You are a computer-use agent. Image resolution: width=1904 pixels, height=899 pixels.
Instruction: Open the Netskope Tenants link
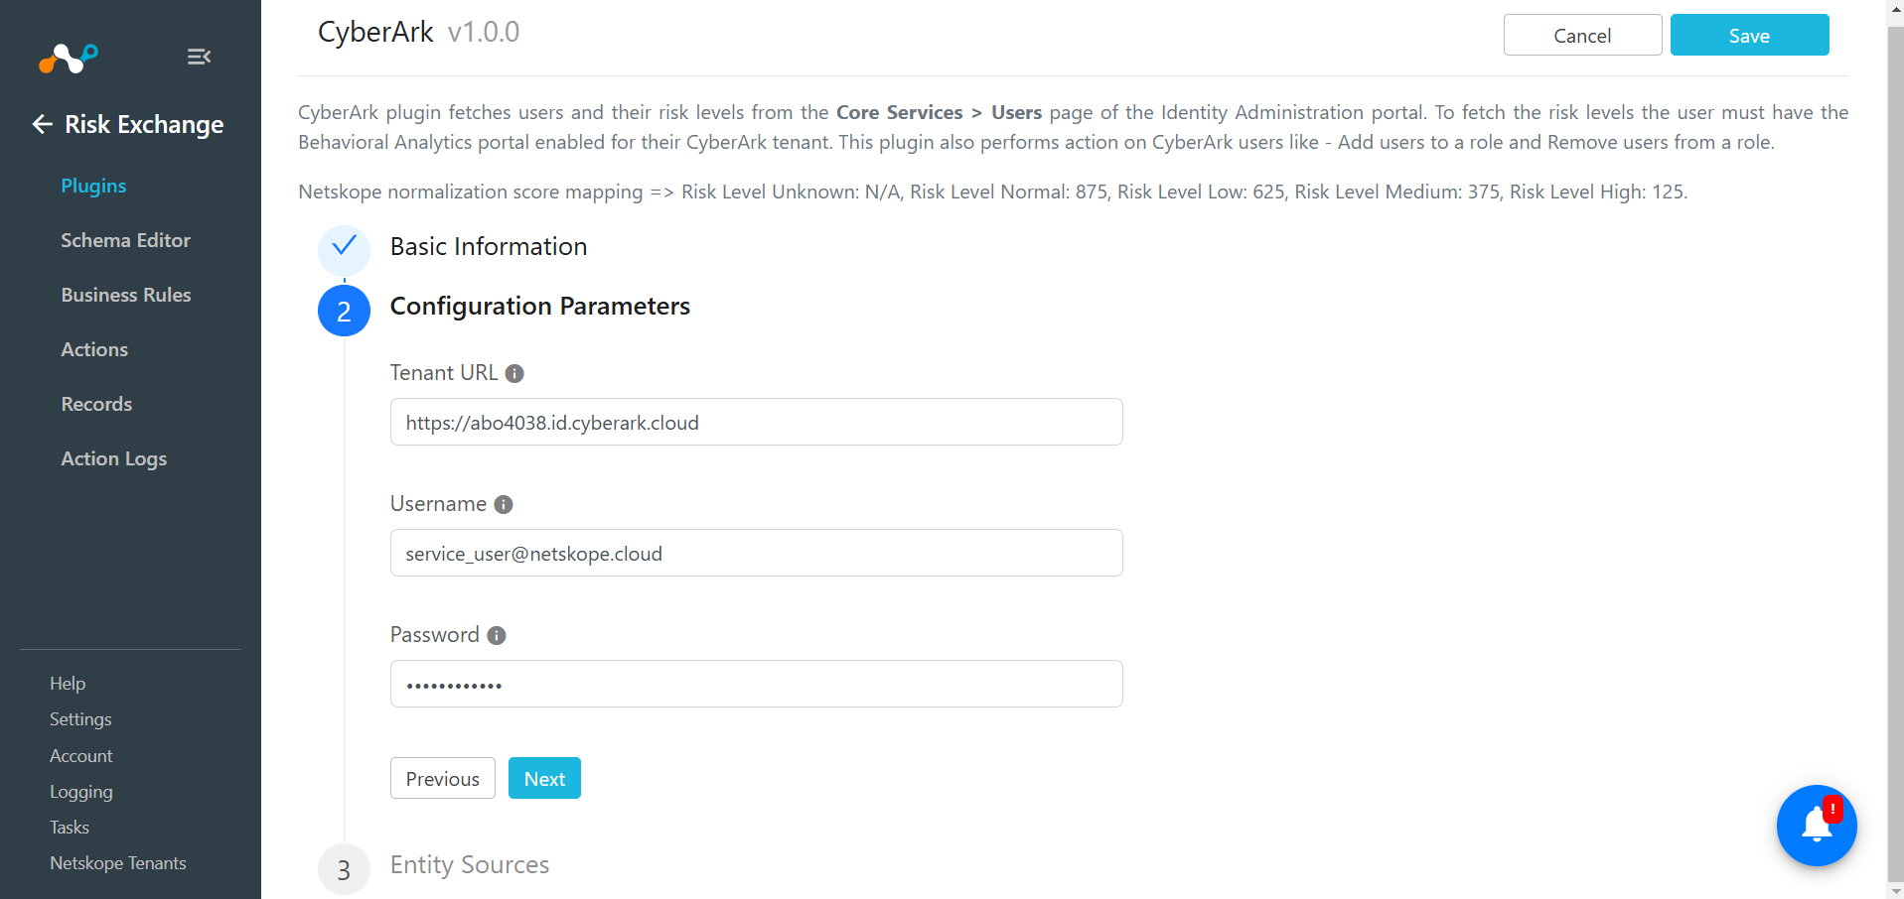(x=118, y=863)
